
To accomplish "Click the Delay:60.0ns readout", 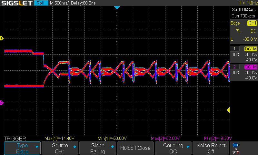I will point(83,3).
